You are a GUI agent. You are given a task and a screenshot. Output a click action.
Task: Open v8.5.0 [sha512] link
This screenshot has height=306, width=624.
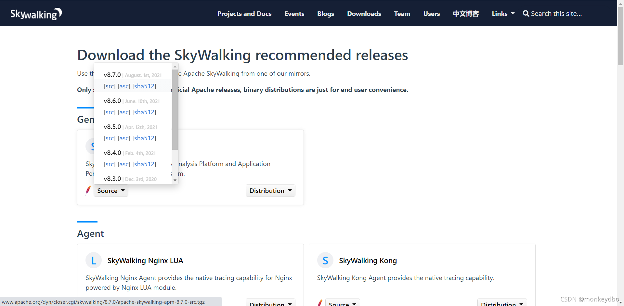click(144, 138)
